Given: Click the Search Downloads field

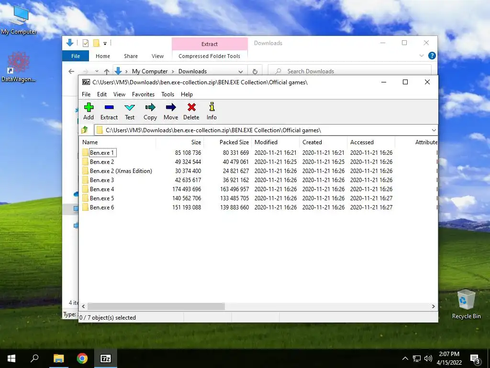Looking at the screenshot, I should click(x=350, y=71).
